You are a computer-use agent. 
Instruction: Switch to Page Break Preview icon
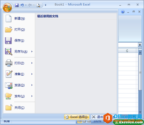89,121
